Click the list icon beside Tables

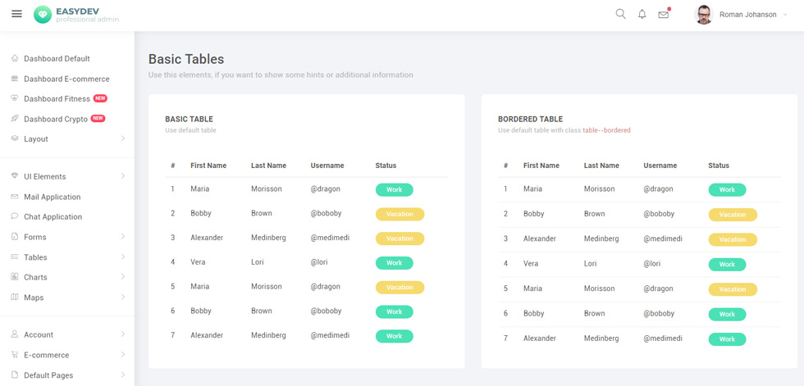[x=15, y=257]
